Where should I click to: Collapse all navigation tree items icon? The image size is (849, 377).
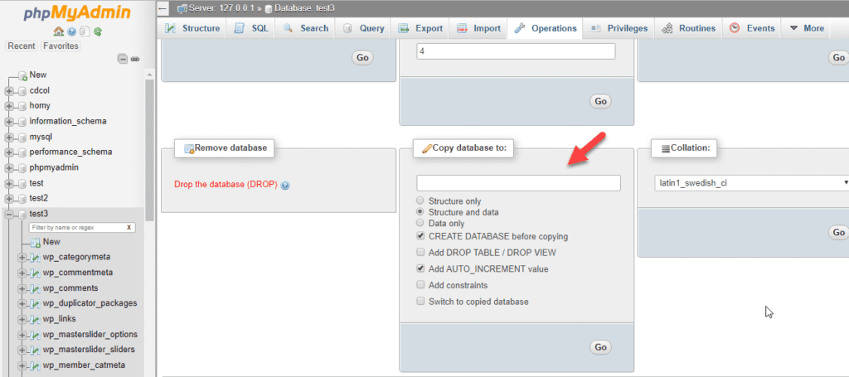point(124,59)
